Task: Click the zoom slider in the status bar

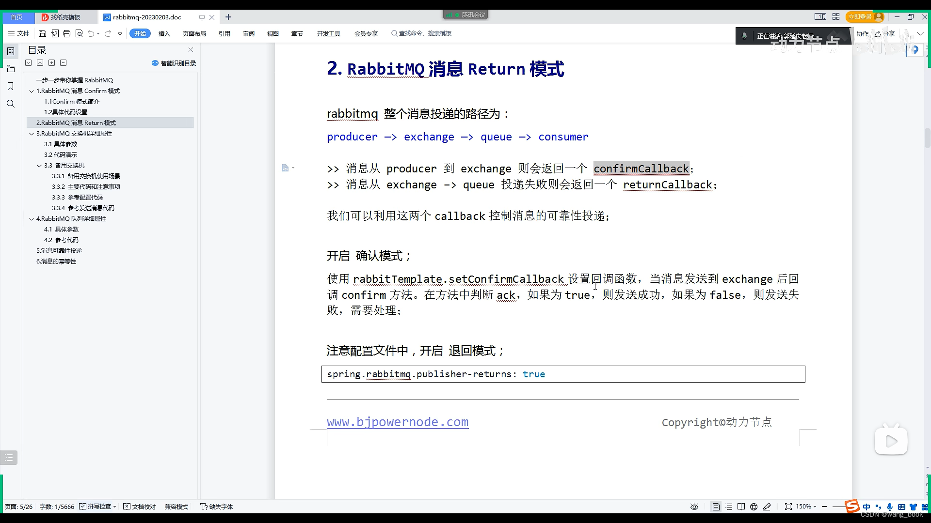Action: pos(838,507)
